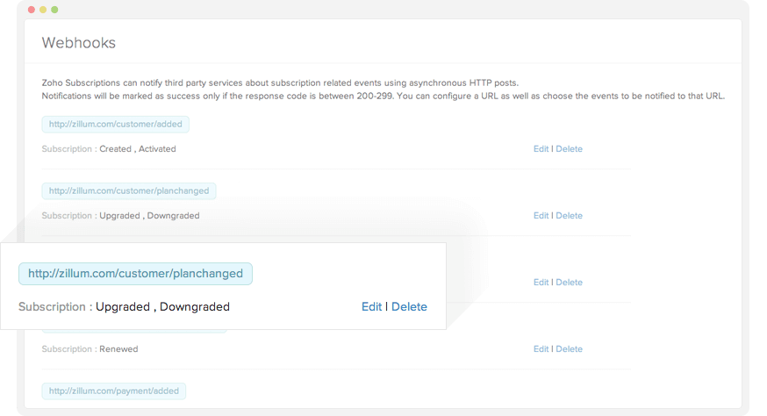Edit the webhook row partly behind the popup

pos(541,283)
